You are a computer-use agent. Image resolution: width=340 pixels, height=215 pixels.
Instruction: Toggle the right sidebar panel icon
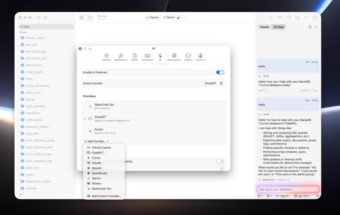tap(315, 17)
